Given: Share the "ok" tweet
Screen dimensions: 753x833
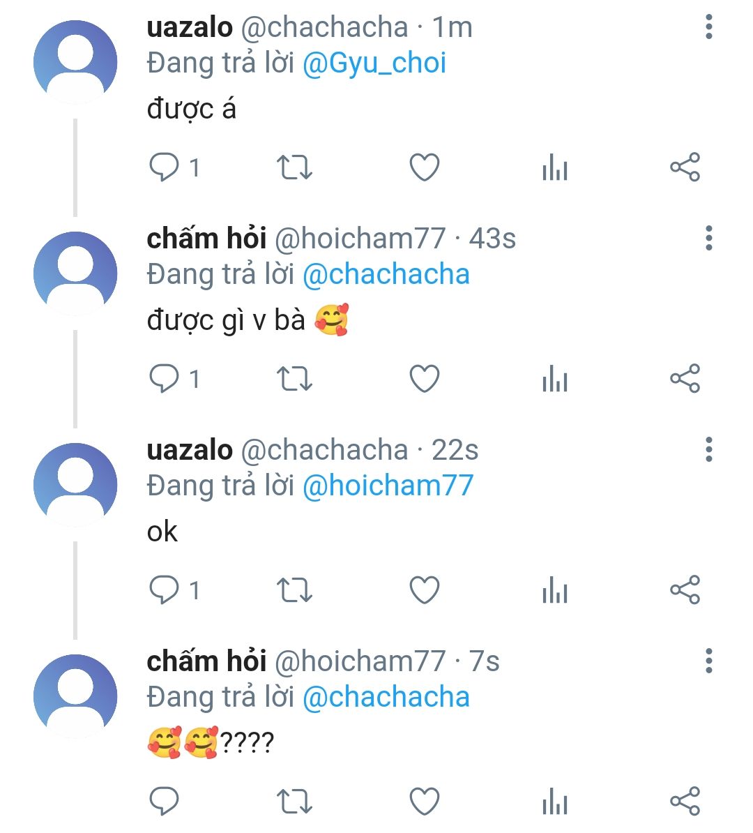Looking at the screenshot, I should point(685,590).
